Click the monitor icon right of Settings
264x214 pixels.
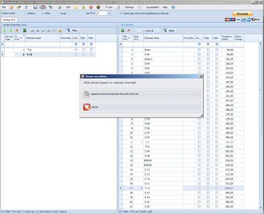(x=139, y=7)
